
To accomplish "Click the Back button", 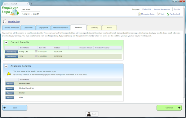I will 15,108.
